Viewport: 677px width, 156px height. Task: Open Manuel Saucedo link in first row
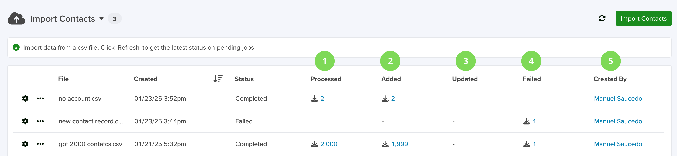click(618, 98)
